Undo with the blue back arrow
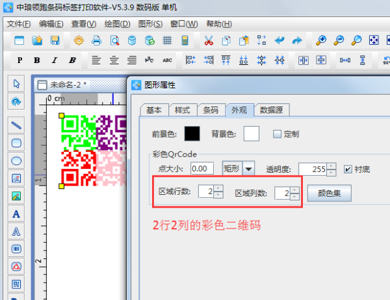This screenshot has height=300, width=390. click(279, 40)
